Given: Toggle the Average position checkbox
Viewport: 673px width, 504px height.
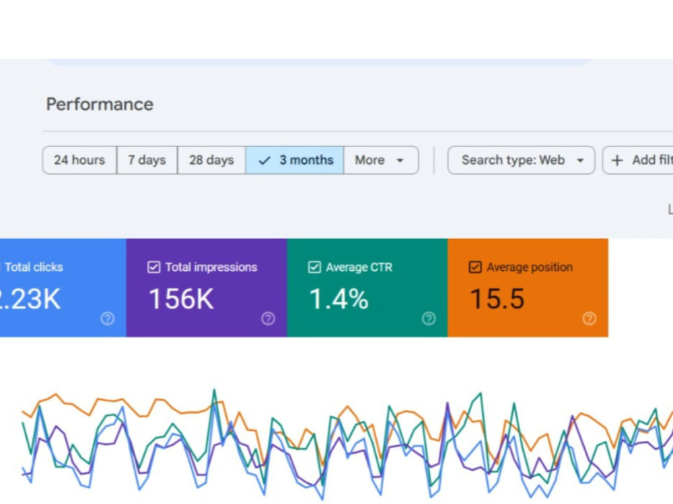Looking at the screenshot, I should point(475,267).
